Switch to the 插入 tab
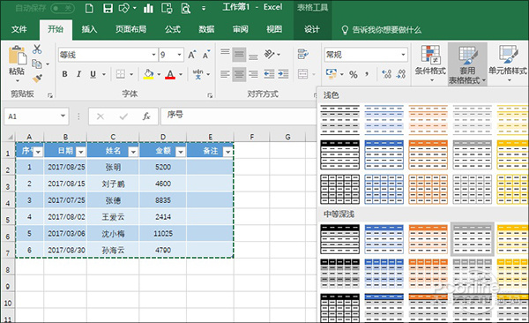Screen dimensions: 529x323 [89, 29]
